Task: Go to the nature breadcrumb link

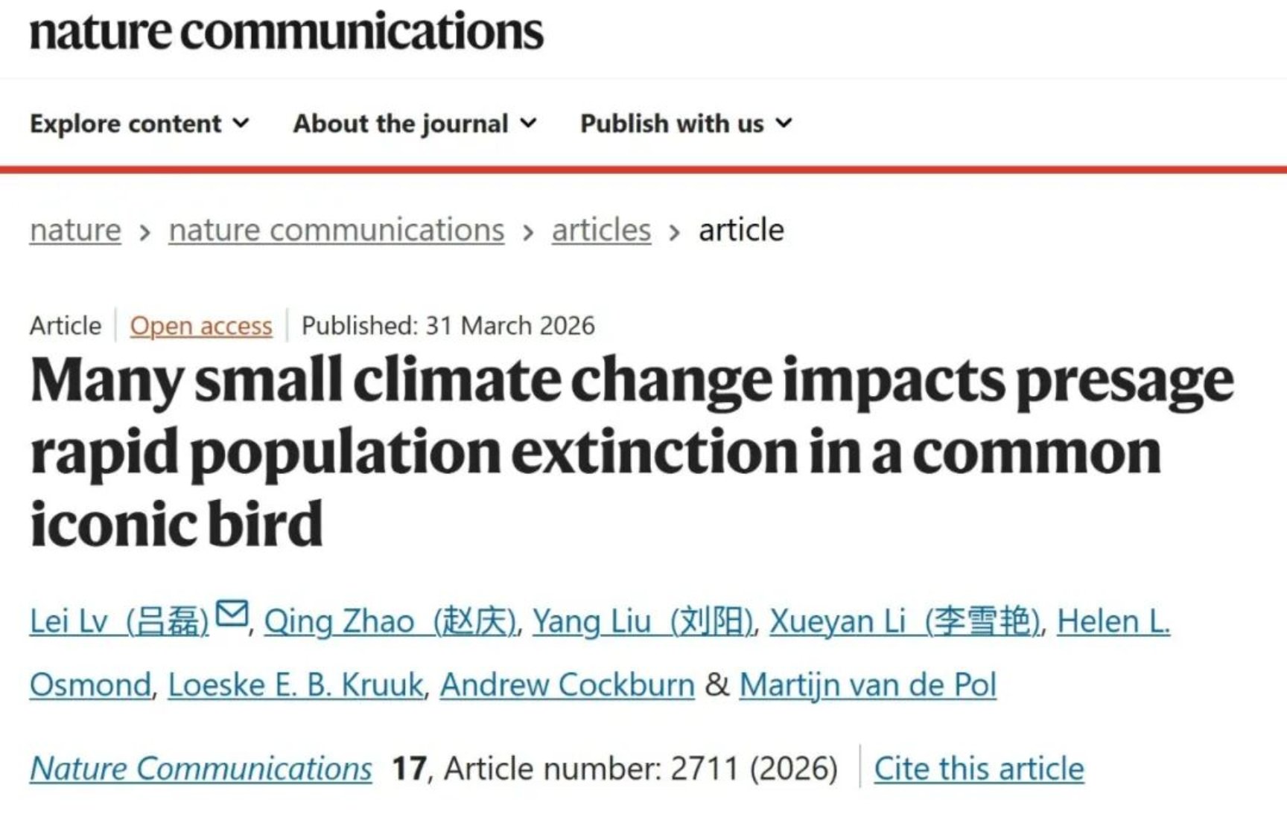Action: [x=75, y=231]
